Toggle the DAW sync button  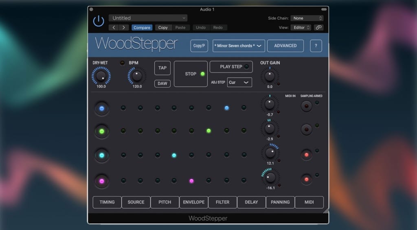click(x=162, y=83)
